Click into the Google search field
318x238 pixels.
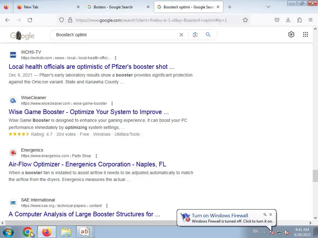(x=116, y=35)
